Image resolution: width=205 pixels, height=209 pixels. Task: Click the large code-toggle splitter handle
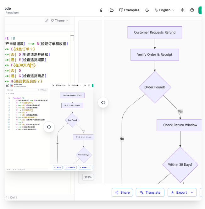[103, 102]
